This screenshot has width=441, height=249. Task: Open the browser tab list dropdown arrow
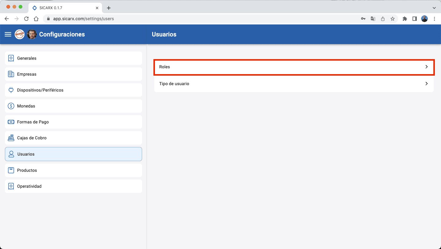click(x=434, y=8)
